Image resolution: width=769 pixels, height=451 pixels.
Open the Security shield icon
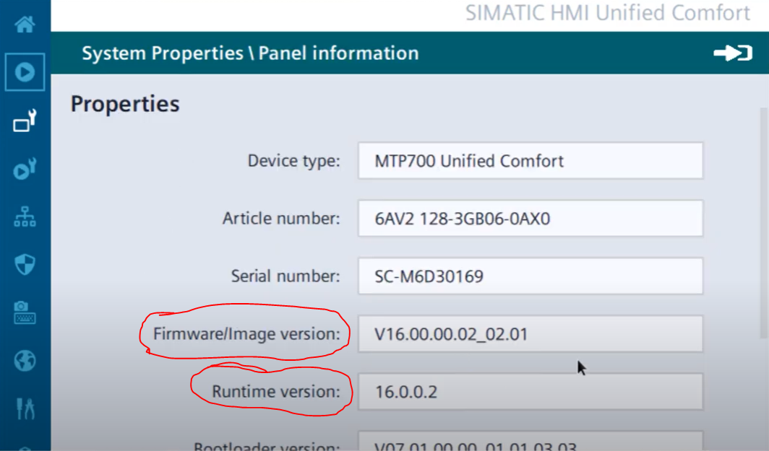(x=25, y=264)
